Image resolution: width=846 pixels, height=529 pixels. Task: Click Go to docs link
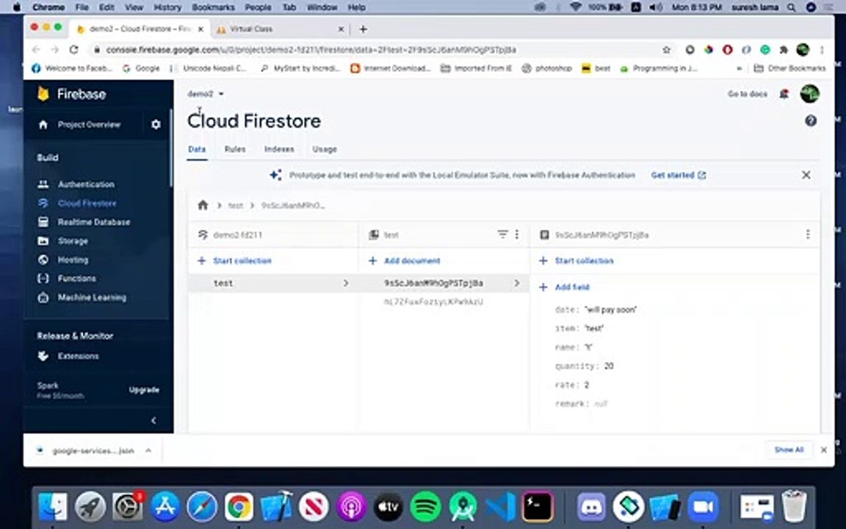[748, 94]
